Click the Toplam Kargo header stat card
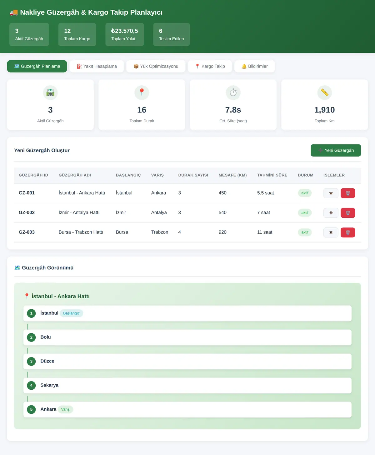 pos(77,34)
